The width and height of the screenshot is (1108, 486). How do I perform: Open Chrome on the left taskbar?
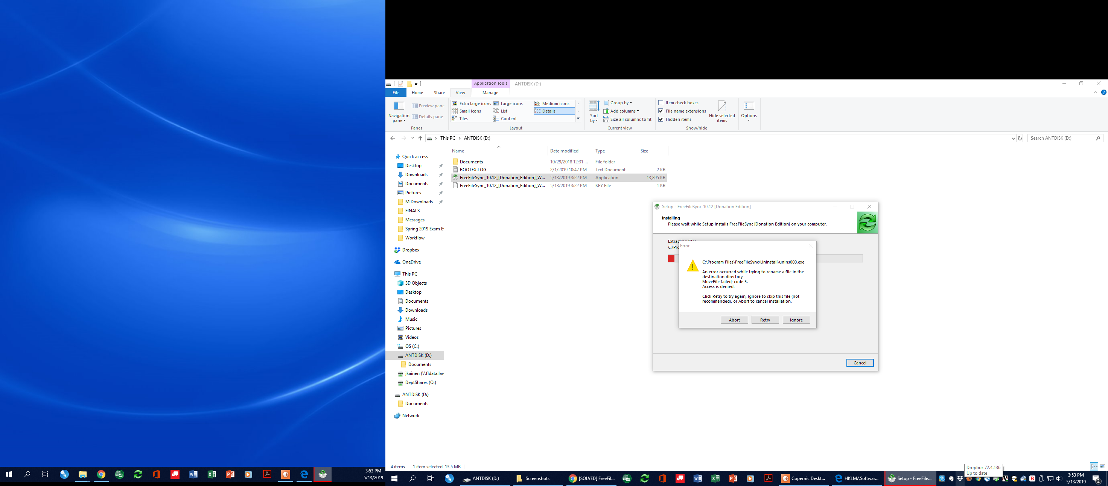101,474
